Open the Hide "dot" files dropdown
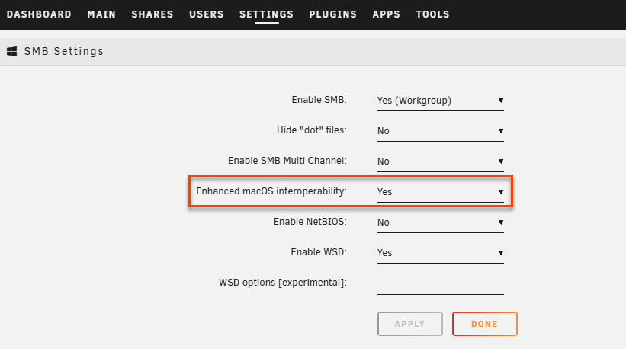 click(x=440, y=131)
